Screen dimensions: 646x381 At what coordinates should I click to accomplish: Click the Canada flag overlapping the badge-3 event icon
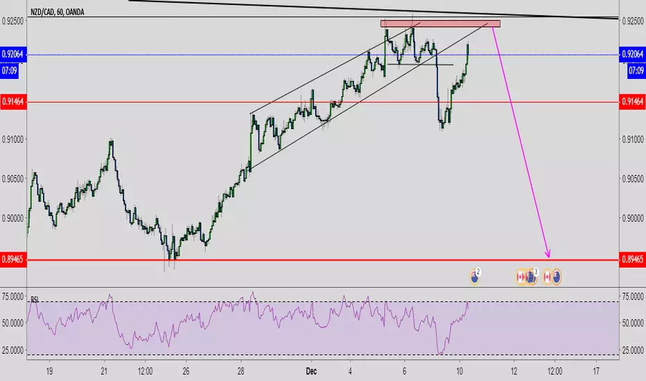click(x=521, y=277)
